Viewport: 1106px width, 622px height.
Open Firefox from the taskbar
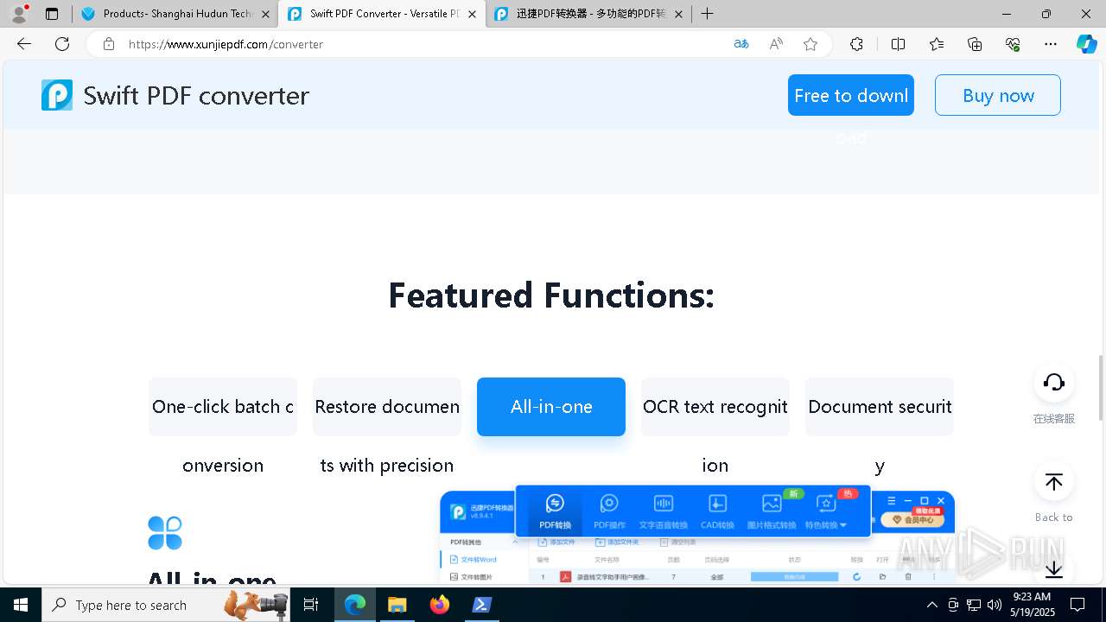(440, 605)
